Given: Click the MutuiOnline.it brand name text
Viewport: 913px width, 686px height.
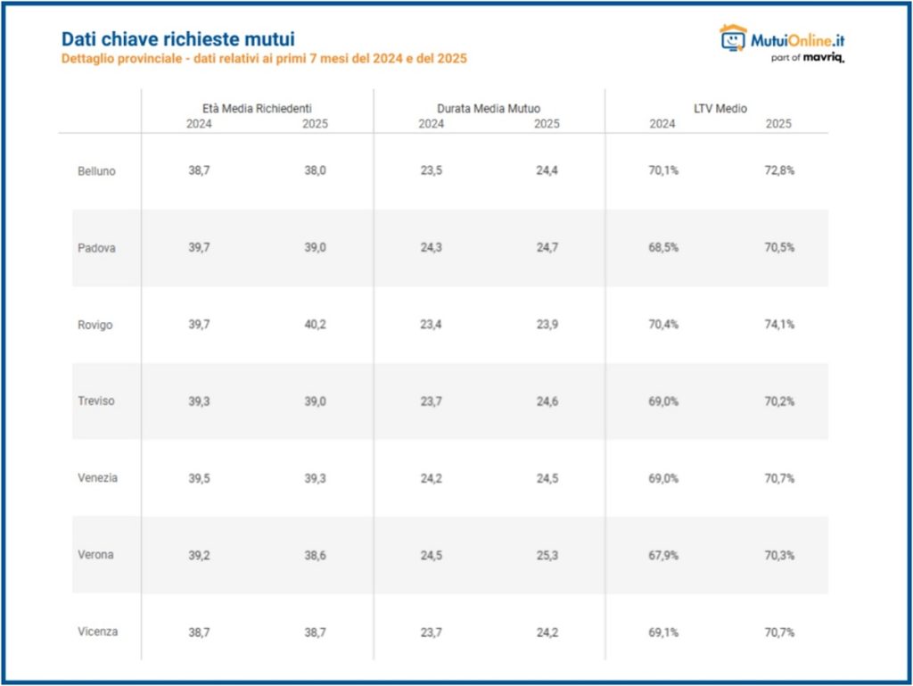Looking at the screenshot, I should tap(796, 40).
